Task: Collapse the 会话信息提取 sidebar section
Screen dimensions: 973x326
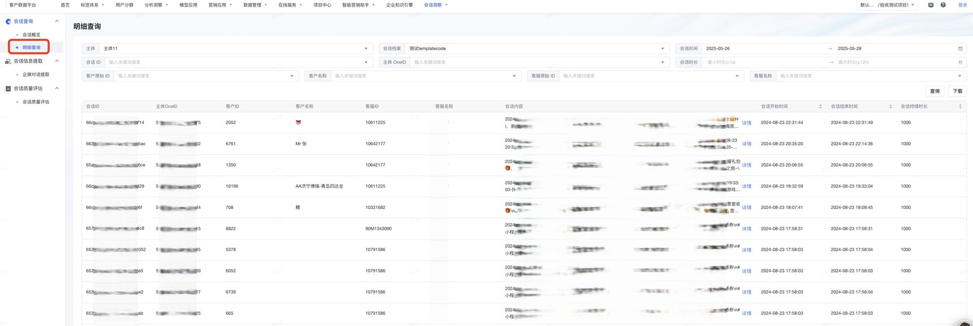Action: (x=57, y=61)
